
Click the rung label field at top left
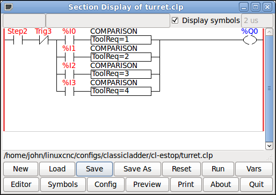[x=24, y=20]
